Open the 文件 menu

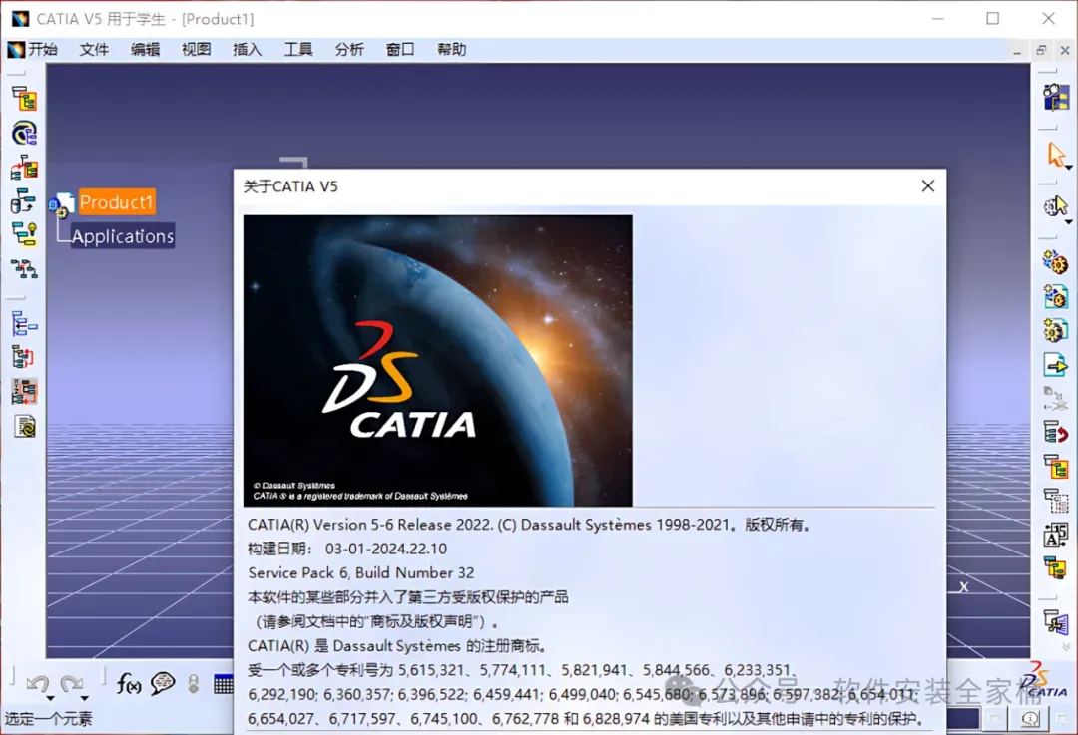tap(94, 50)
